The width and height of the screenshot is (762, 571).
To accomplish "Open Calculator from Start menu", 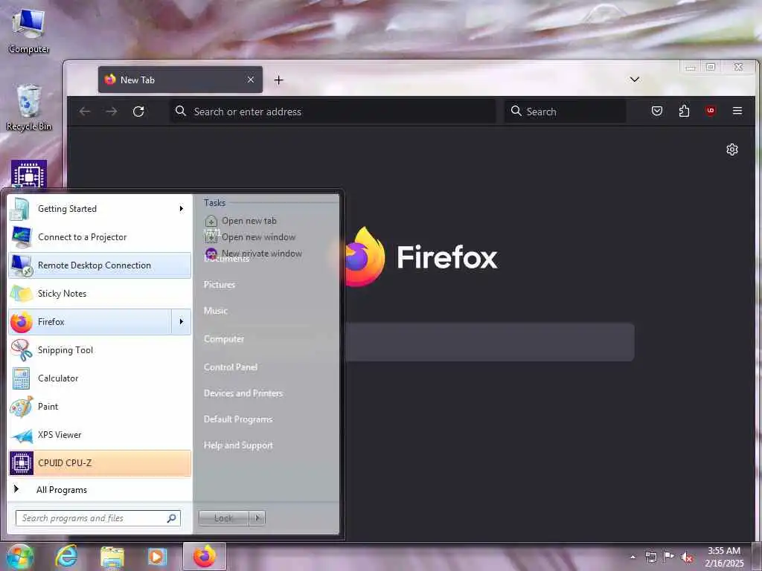I will pos(100,378).
